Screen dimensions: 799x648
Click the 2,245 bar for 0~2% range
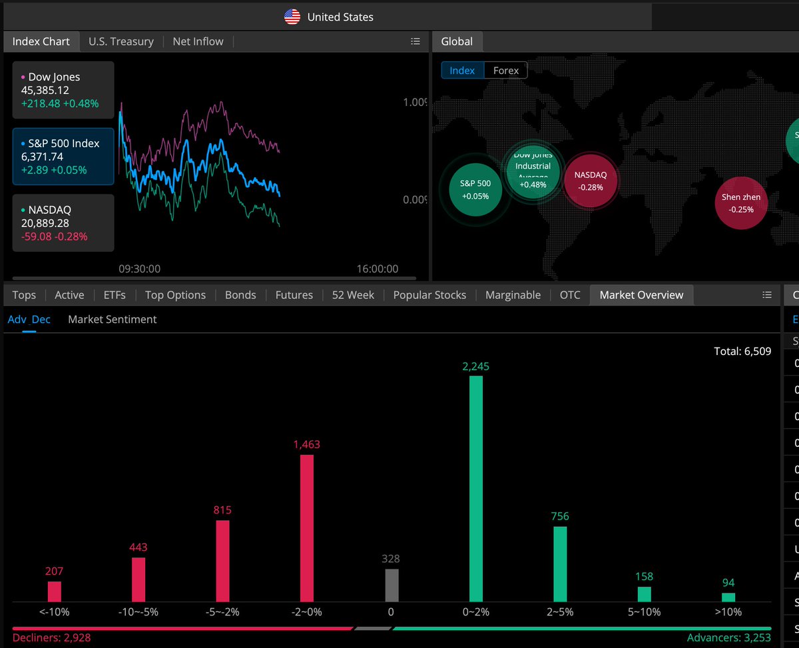click(475, 489)
